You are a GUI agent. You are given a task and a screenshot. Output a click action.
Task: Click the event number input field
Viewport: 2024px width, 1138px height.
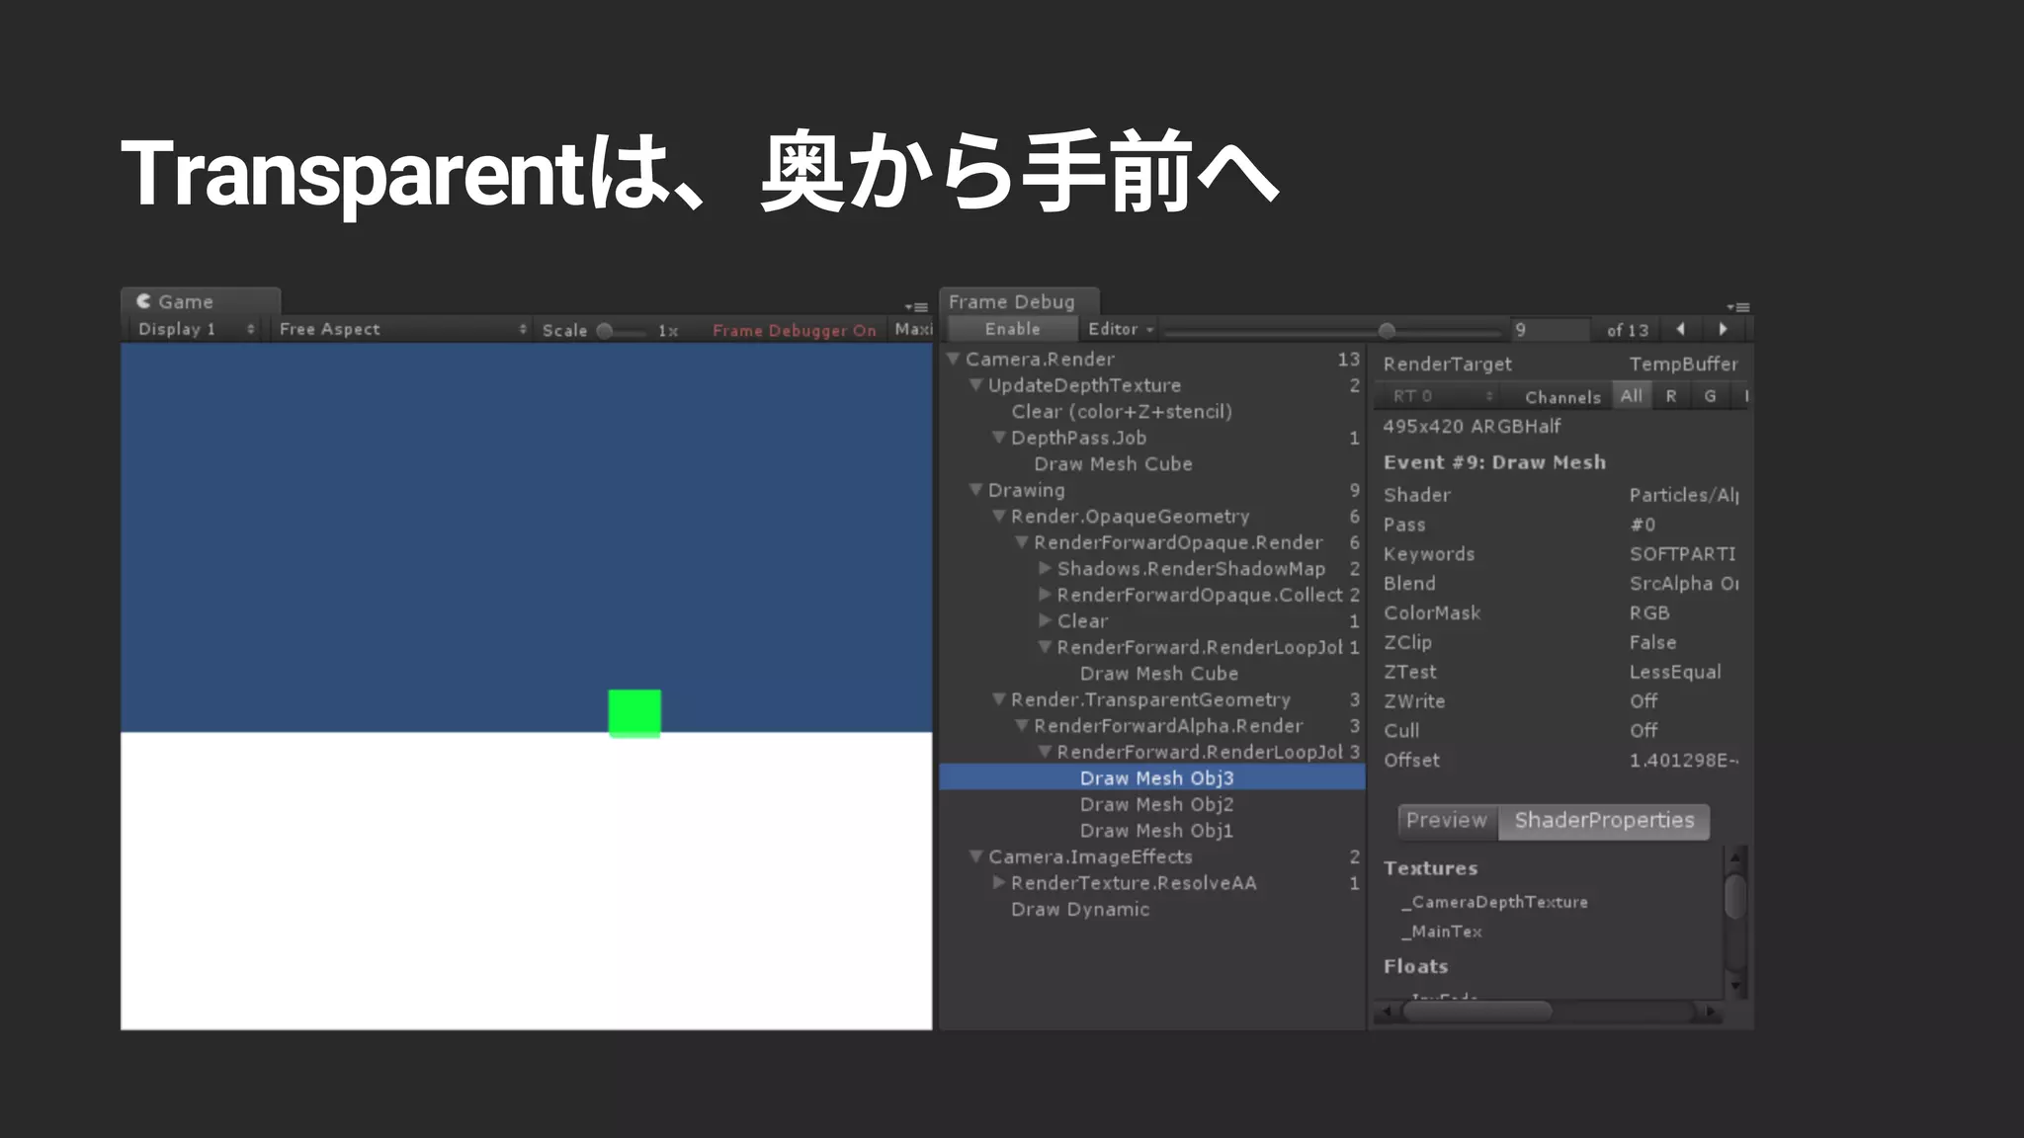pyautogui.click(x=1549, y=330)
